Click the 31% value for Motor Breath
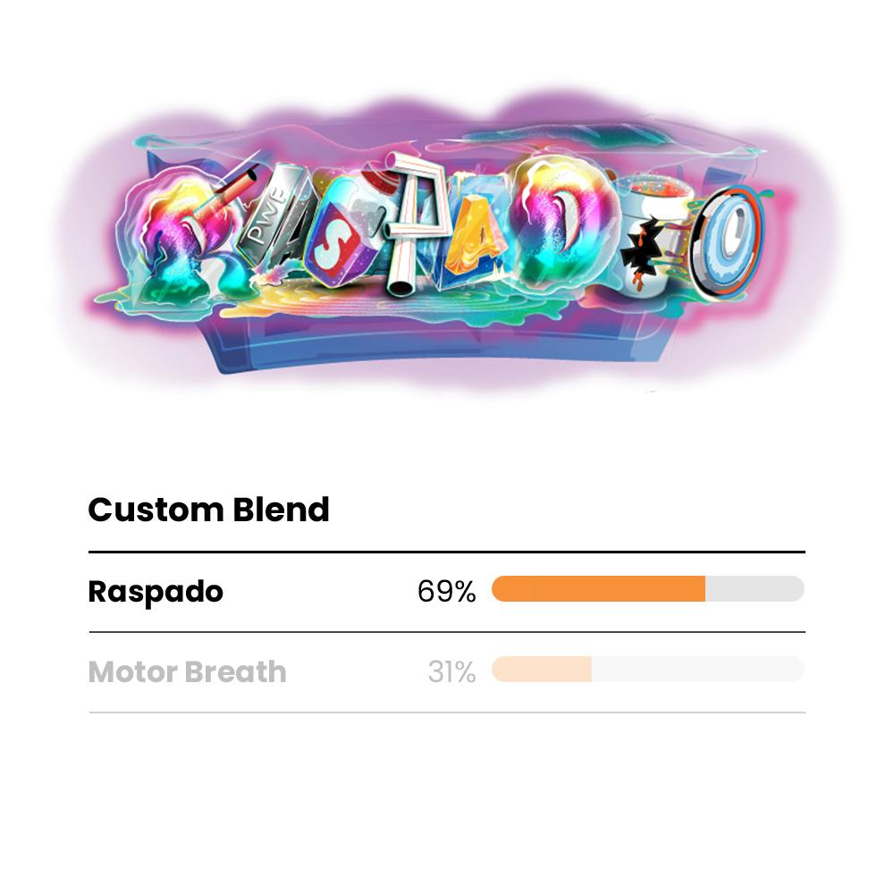 pos(451,672)
